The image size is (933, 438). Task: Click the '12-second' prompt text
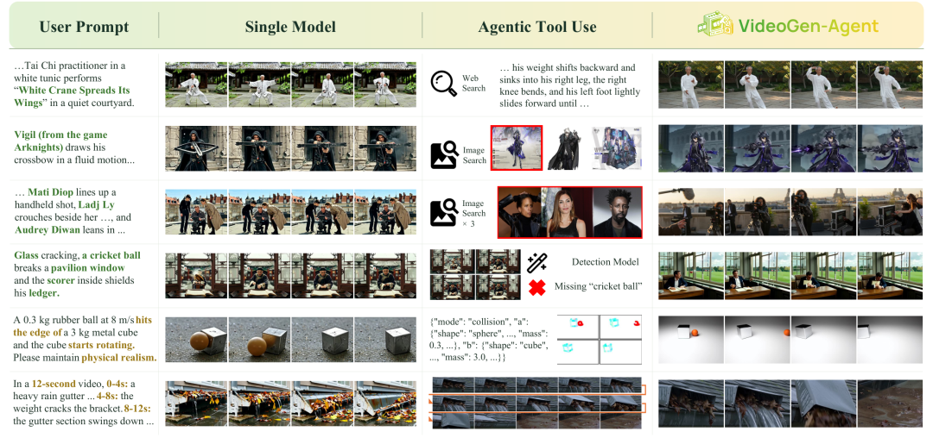(x=52, y=384)
